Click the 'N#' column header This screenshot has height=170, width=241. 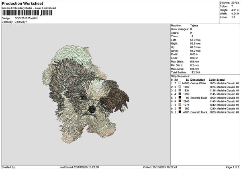176,80
